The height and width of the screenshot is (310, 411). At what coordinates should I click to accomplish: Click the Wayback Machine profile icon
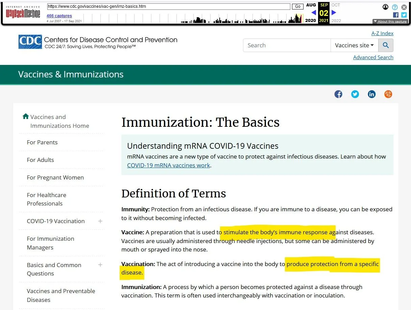tap(385, 7)
